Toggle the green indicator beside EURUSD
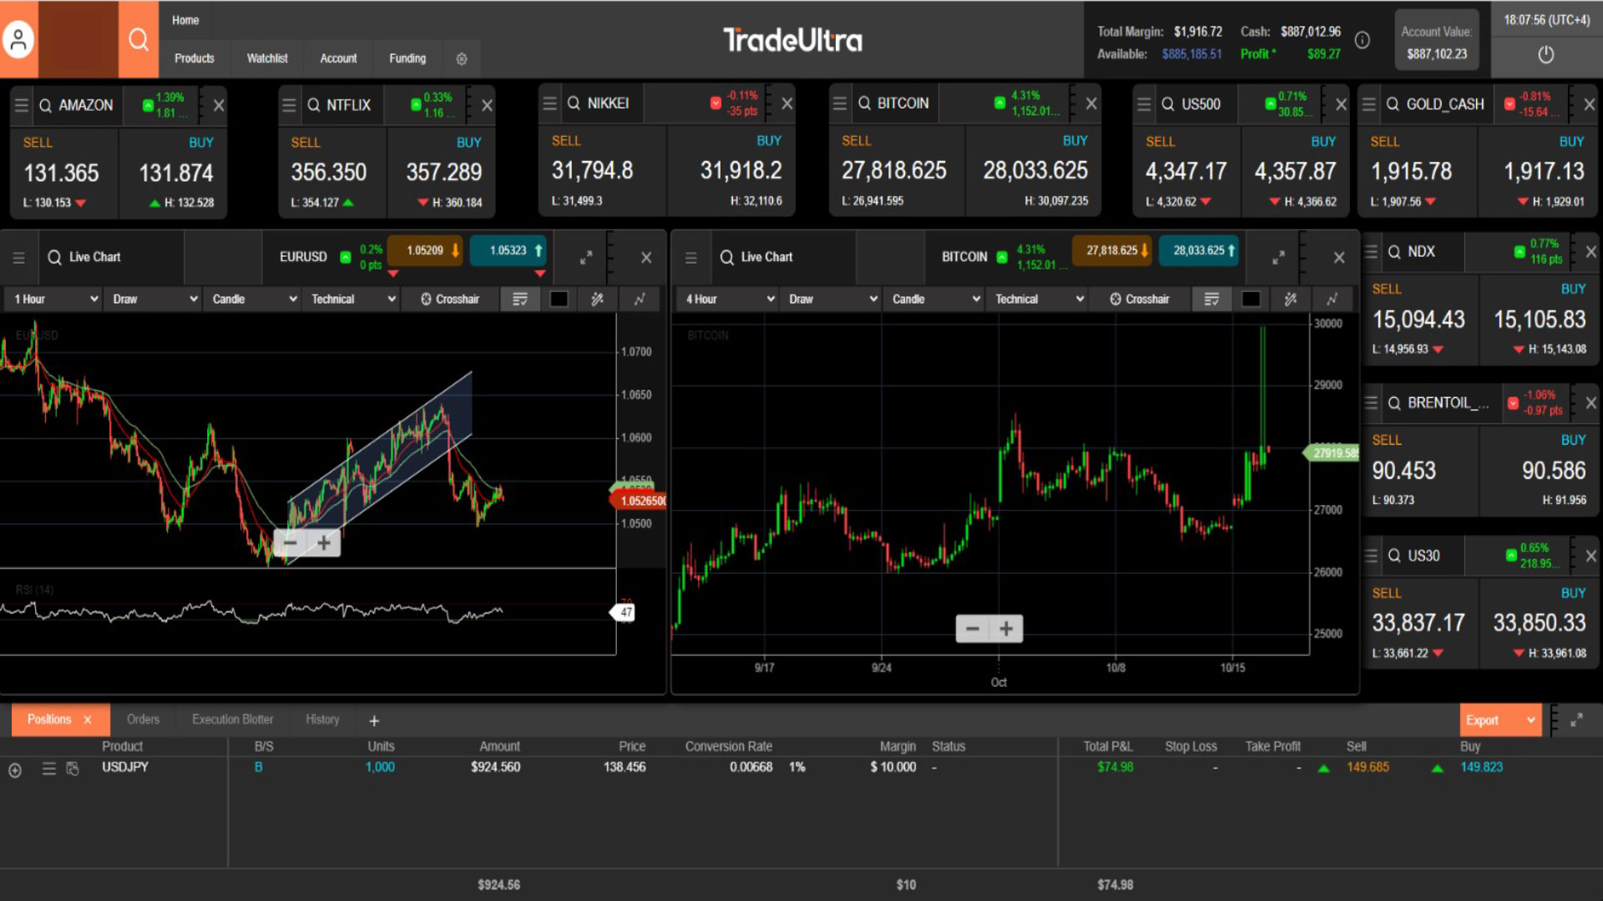The height and width of the screenshot is (901, 1603). [x=346, y=257]
